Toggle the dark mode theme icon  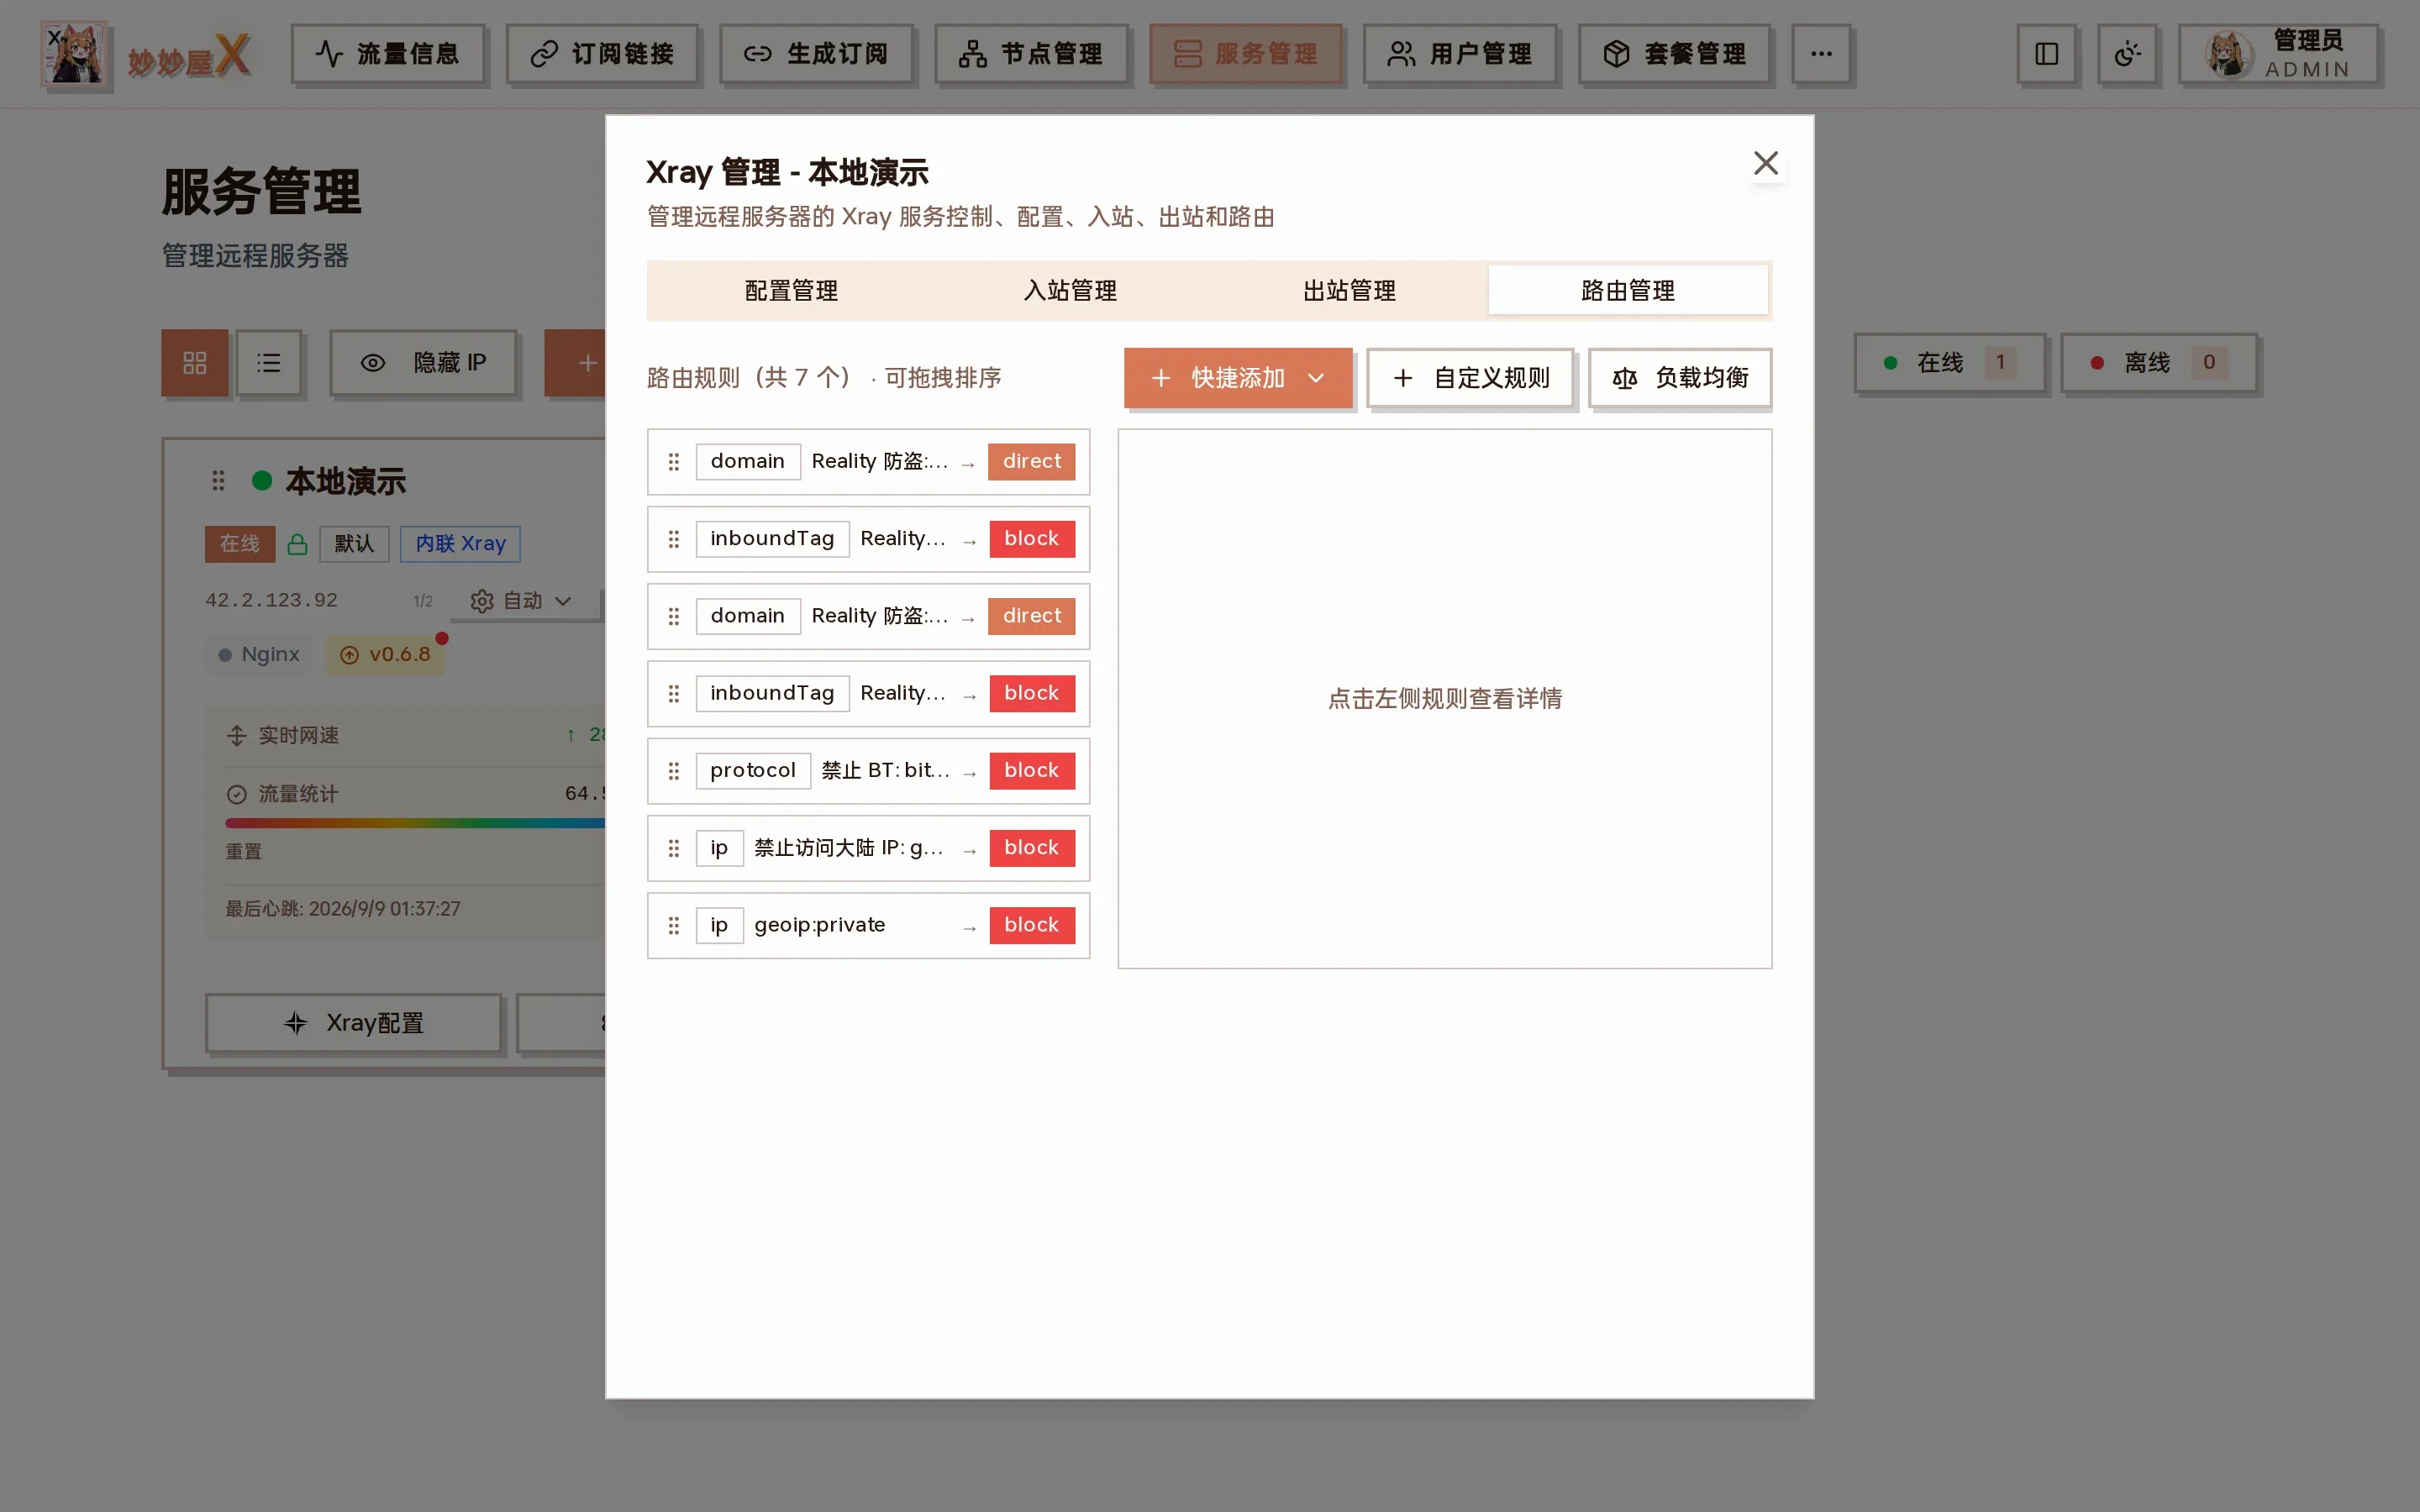coord(2127,54)
